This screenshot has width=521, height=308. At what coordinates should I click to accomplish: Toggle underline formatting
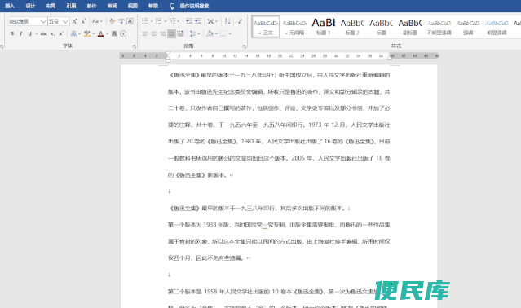point(29,33)
